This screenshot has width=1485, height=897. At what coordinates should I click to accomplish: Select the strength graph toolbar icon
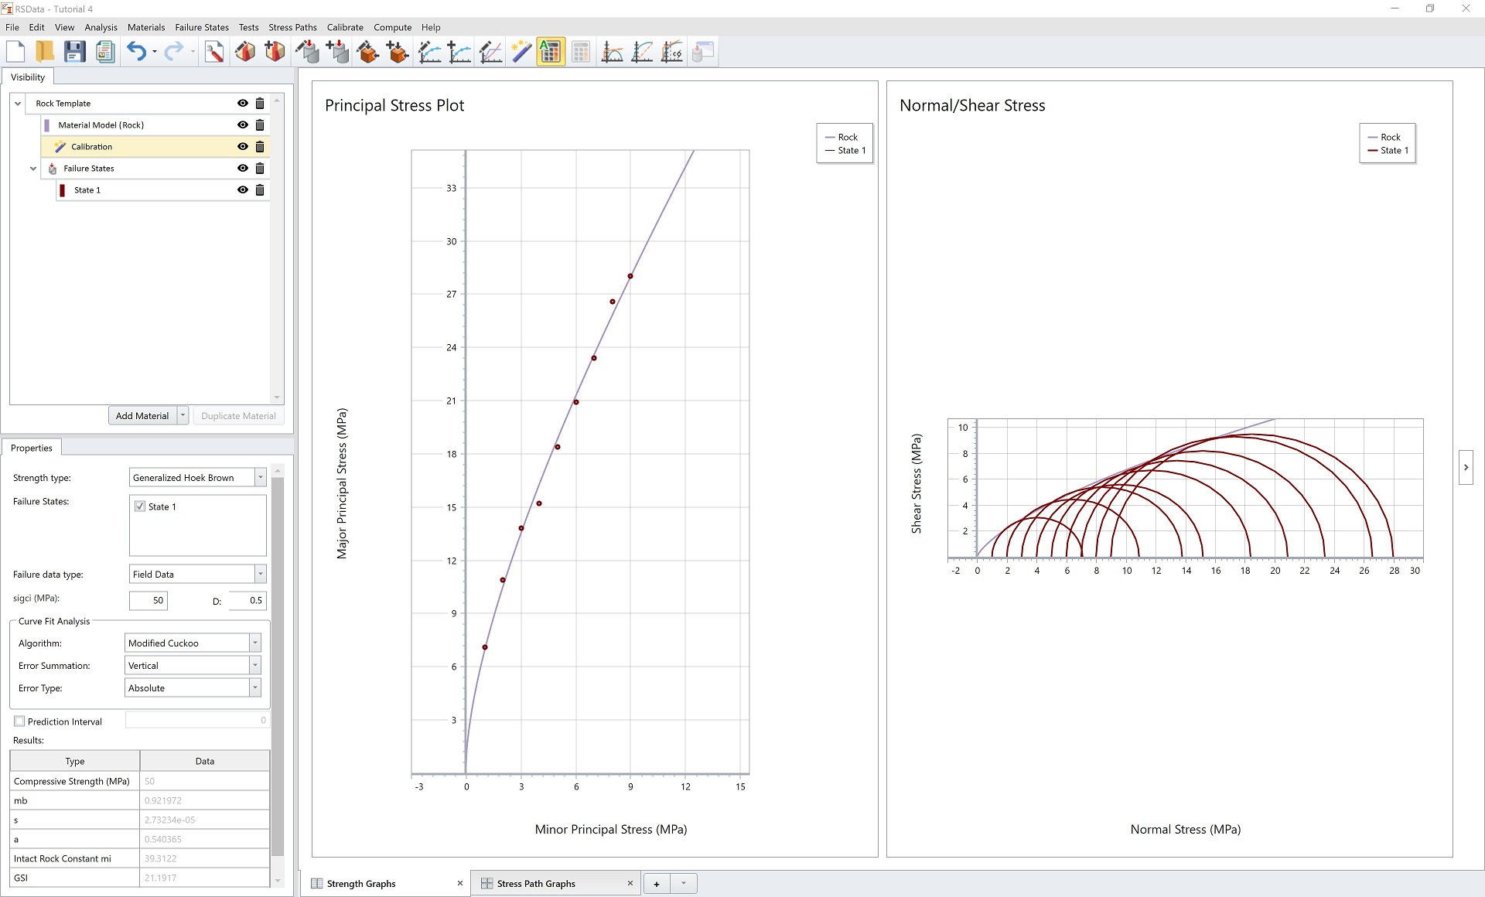[612, 51]
